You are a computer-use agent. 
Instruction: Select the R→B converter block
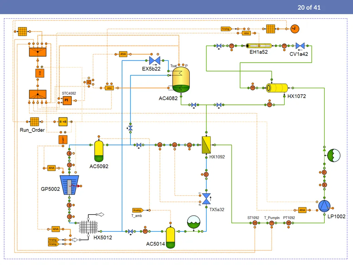pos(63,122)
